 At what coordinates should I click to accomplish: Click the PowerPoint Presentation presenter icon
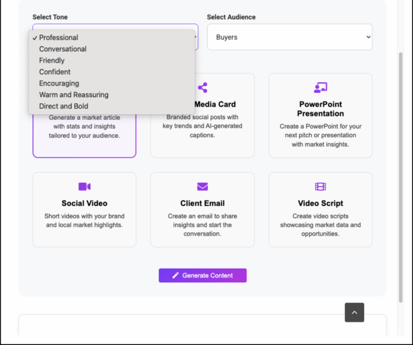coord(320,87)
